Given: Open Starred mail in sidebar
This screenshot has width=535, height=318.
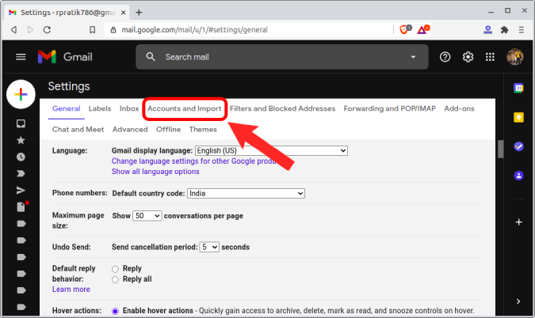Looking at the screenshot, I should click(x=21, y=140).
